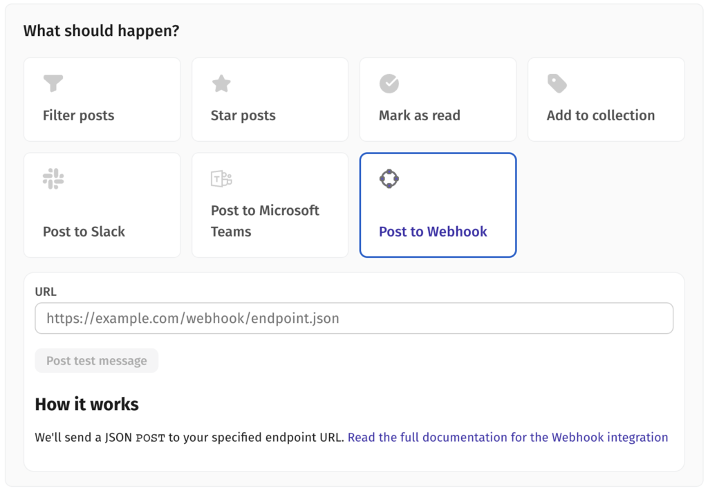Click the checkmark icon on Mark as read
The height and width of the screenshot is (493, 708).
click(389, 84)
